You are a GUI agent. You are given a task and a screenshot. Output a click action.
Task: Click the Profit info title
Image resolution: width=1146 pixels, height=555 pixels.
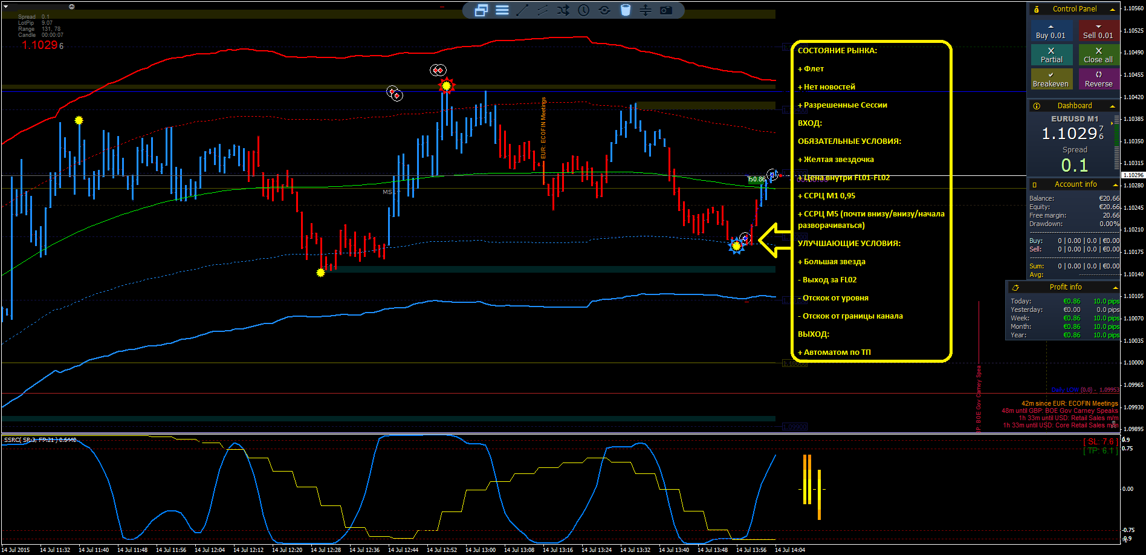1066,287
